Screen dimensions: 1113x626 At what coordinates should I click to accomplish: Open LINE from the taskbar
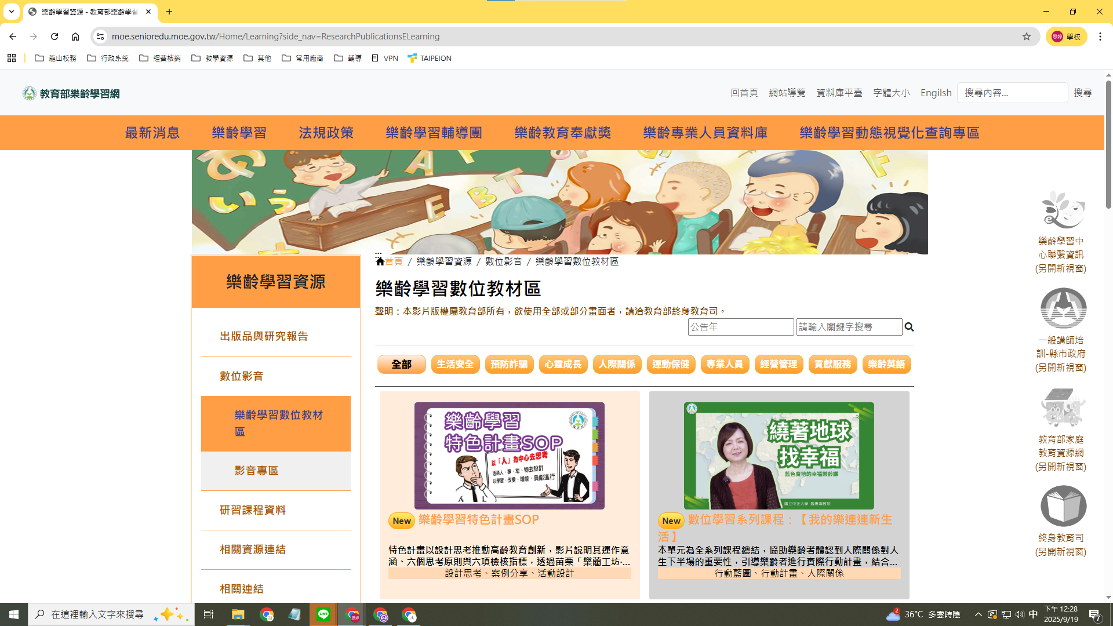(x=323, y=614)
